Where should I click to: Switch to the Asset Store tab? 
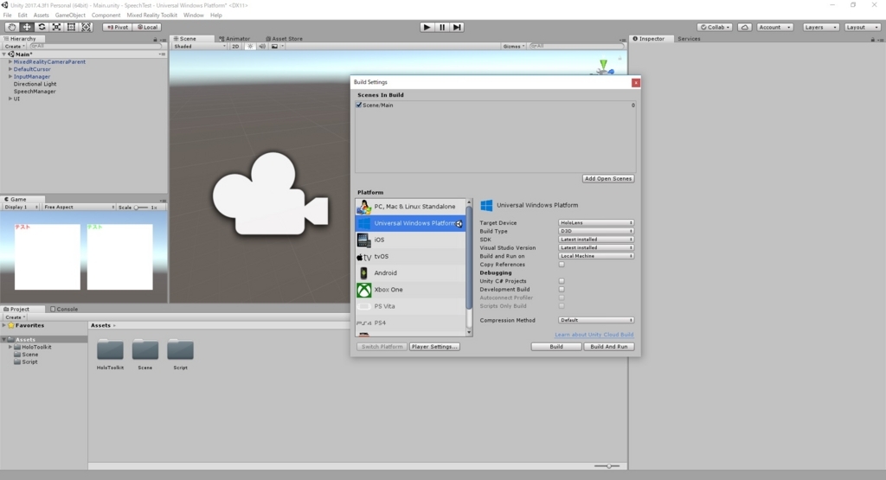tap(284, 39)
